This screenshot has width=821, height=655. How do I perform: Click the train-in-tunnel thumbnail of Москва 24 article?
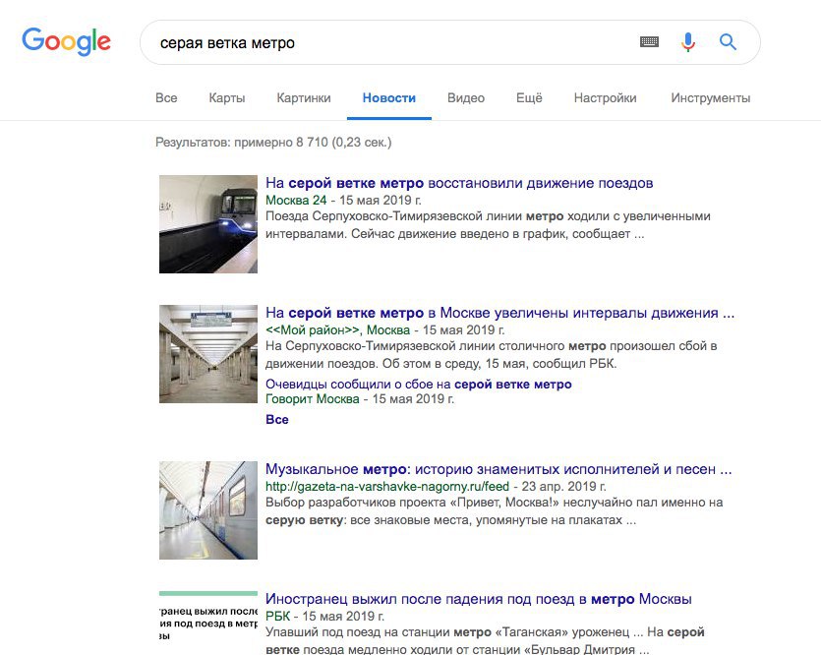(x=208, y=224)
